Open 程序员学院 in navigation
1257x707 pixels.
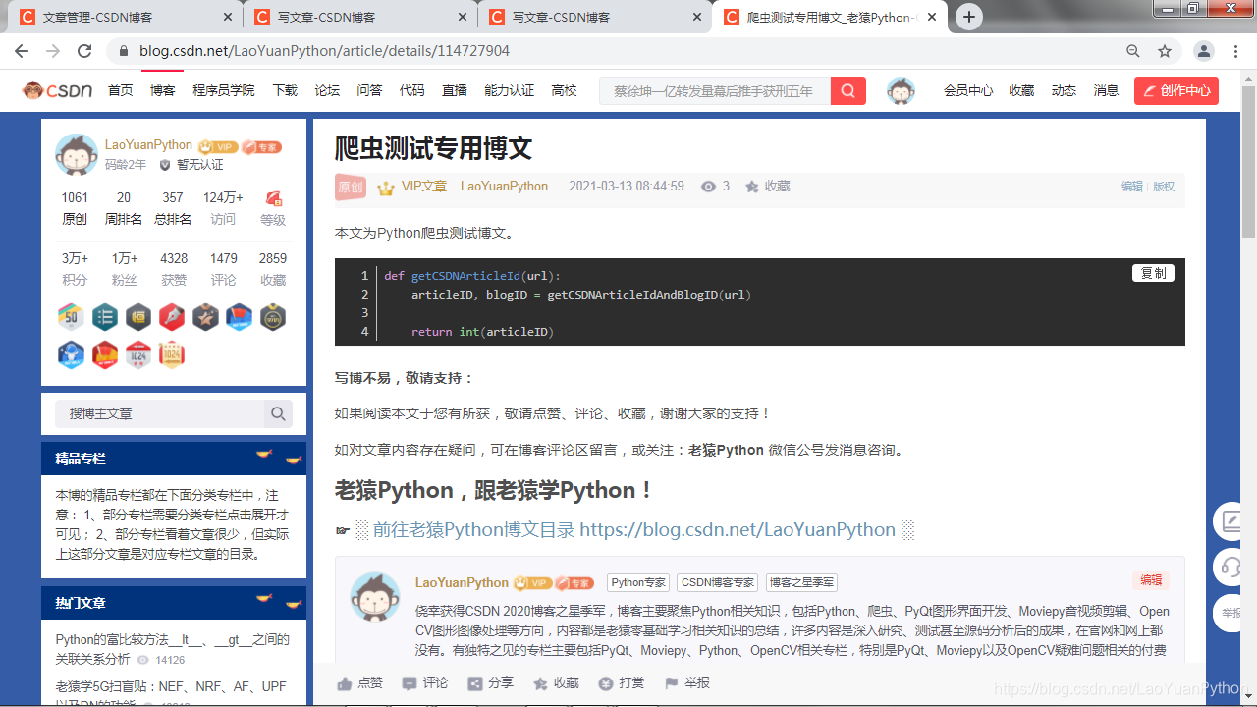[x=224, y=90]
